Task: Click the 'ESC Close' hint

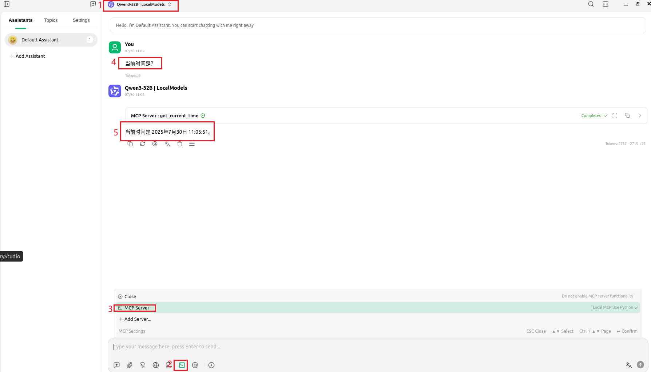Action: coord(536,331)
